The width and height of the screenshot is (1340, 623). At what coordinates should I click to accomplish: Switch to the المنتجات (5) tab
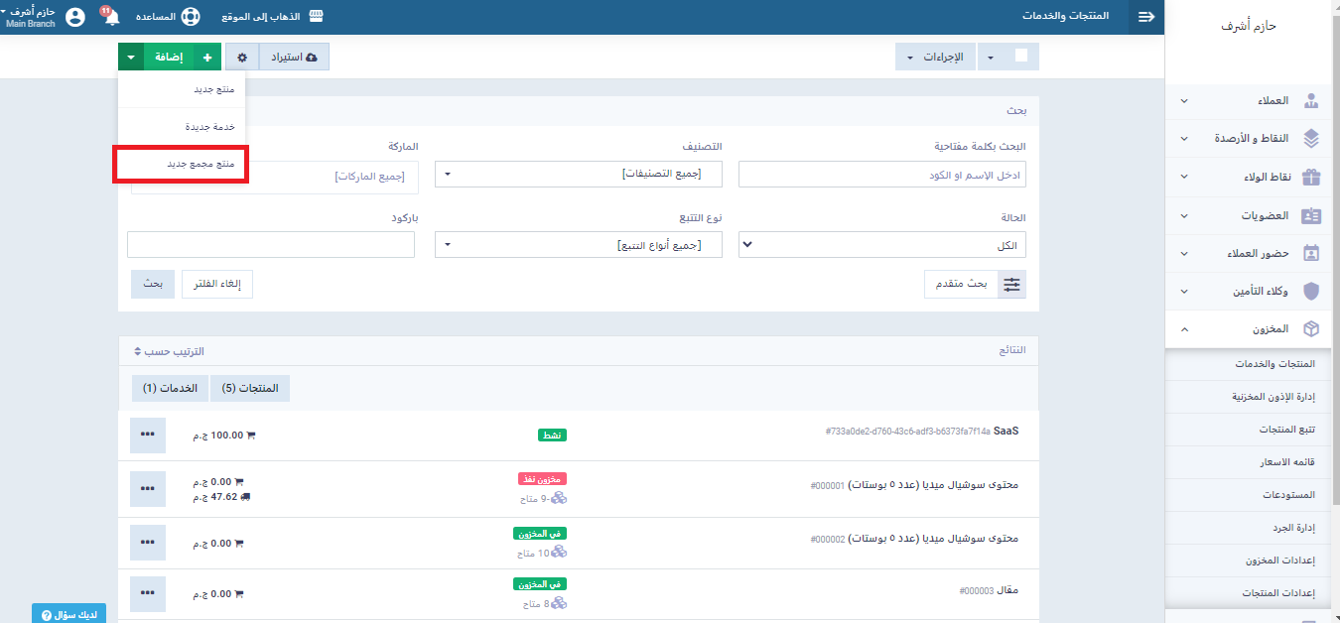pos(250,388)
